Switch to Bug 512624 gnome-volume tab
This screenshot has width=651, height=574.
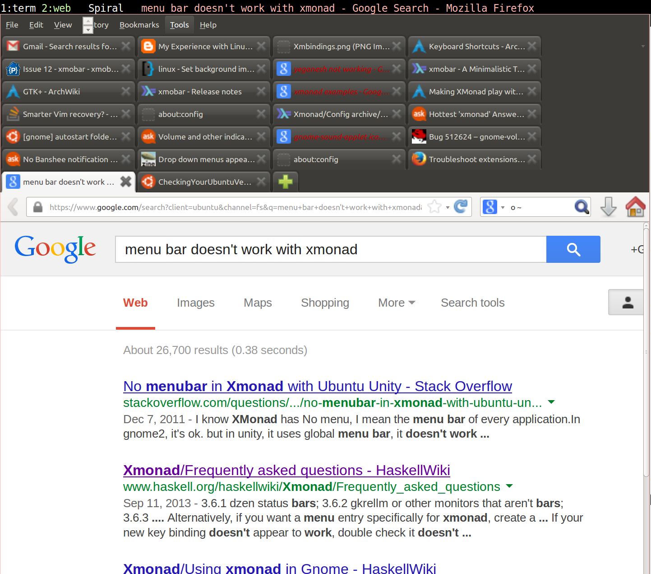point(475,136)
